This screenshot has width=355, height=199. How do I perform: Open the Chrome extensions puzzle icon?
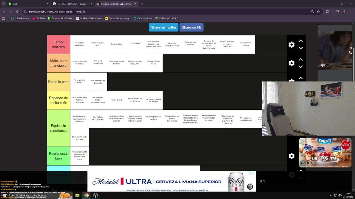328,12
